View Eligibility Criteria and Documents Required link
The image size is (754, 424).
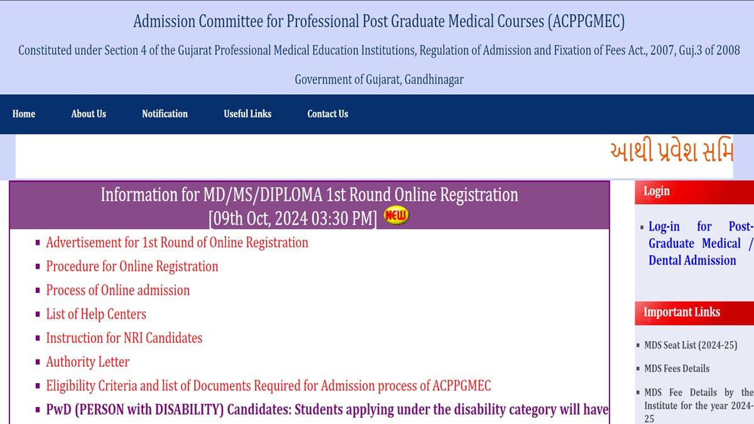tap(268, 386)
